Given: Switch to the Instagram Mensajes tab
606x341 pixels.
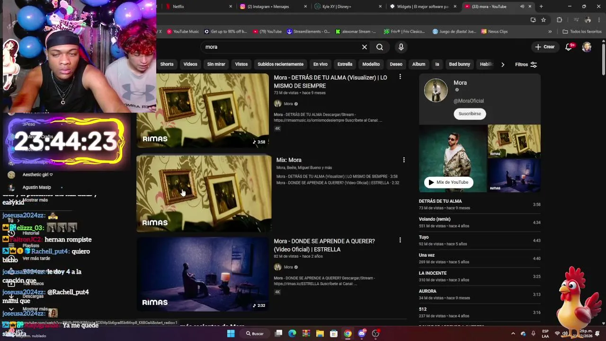Looking at the screenshot, I should pyautogui.click(x=272, y=7).
